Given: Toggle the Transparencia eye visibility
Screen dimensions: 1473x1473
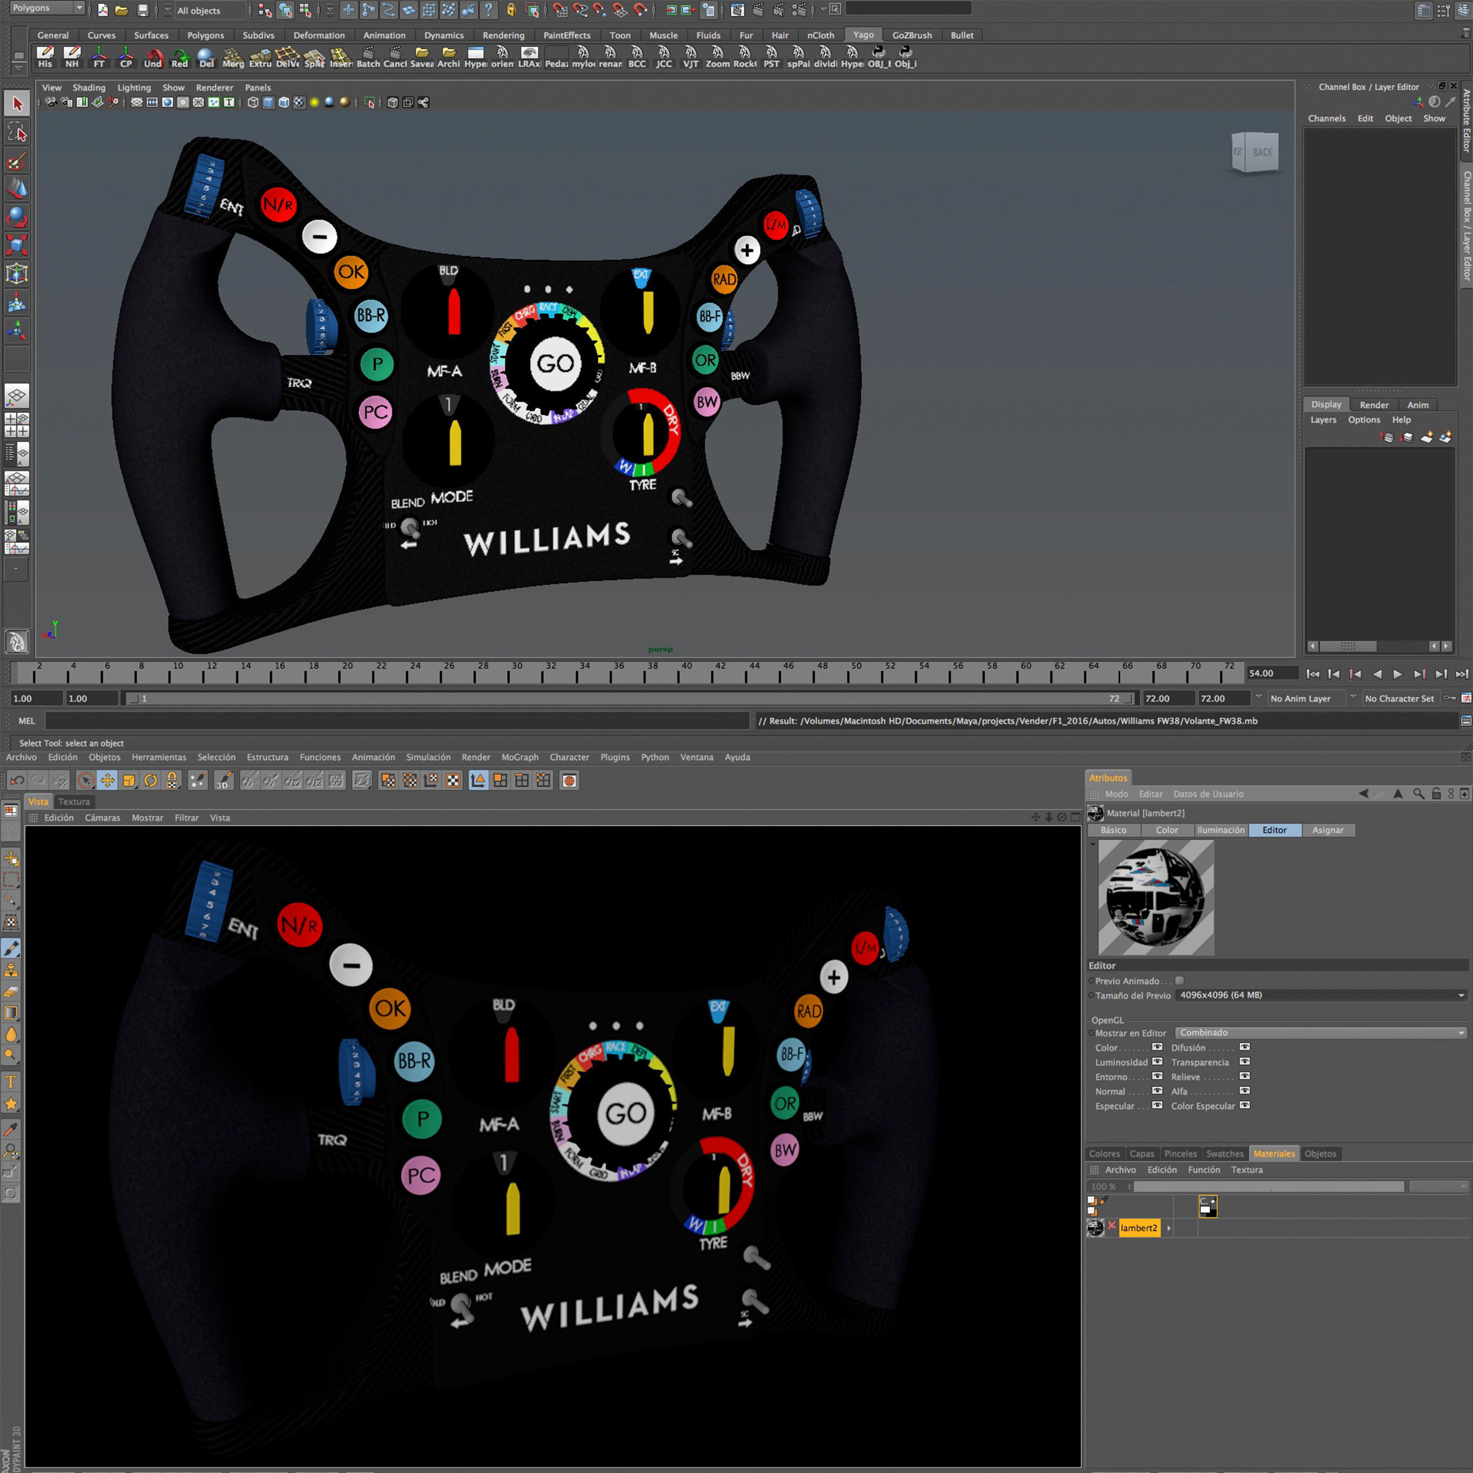Looking at the screenshot, I should (1245, 1061).
